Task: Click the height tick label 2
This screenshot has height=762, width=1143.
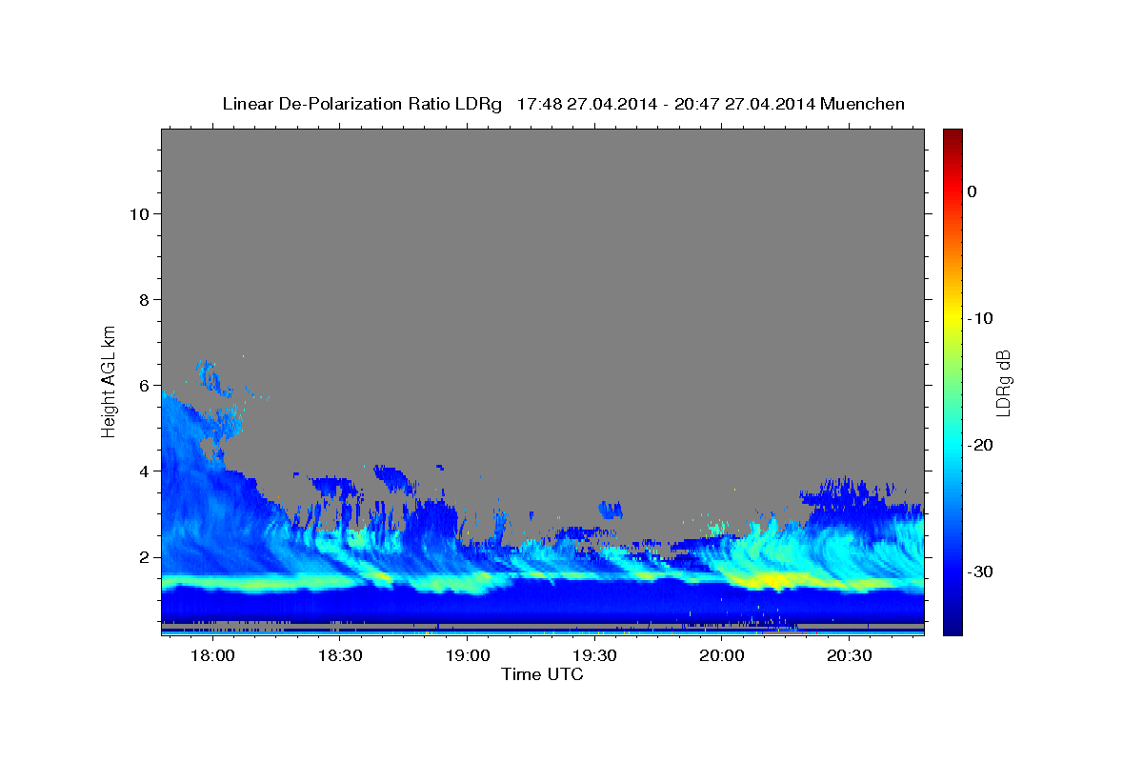Action: (x=142, y=556)
